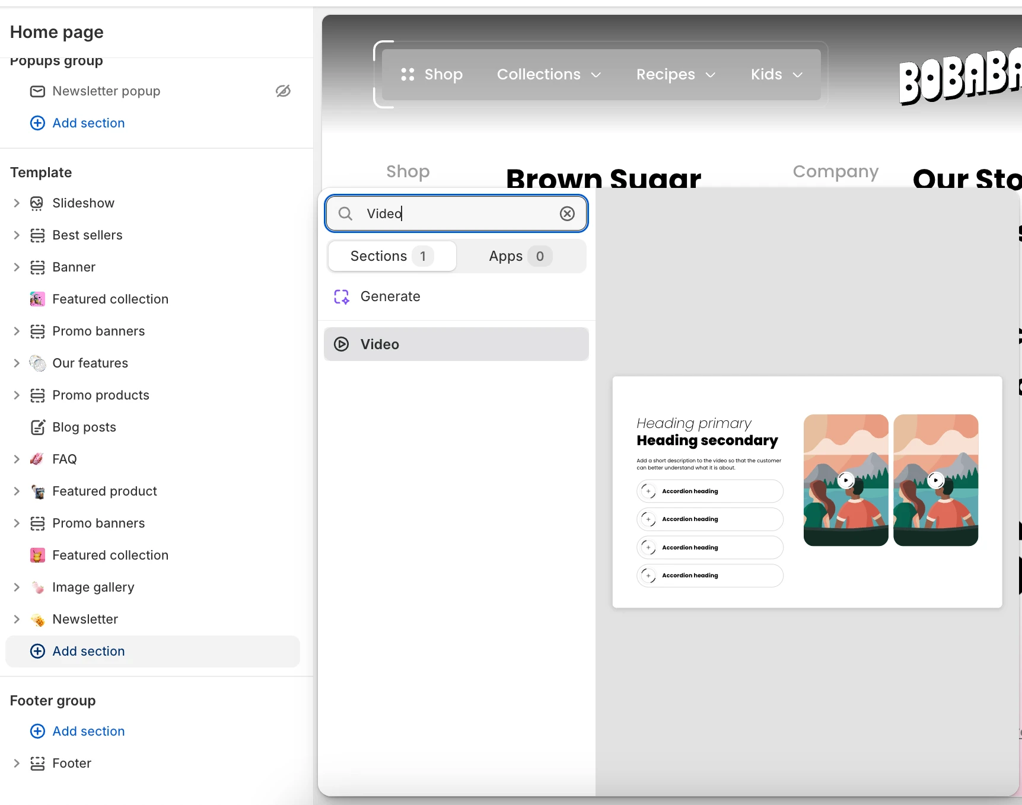Image resolution: width=1022 pixels, height=805 pixels.
Task: Click the Best sellers section icon
Action: tap(37, 235)
